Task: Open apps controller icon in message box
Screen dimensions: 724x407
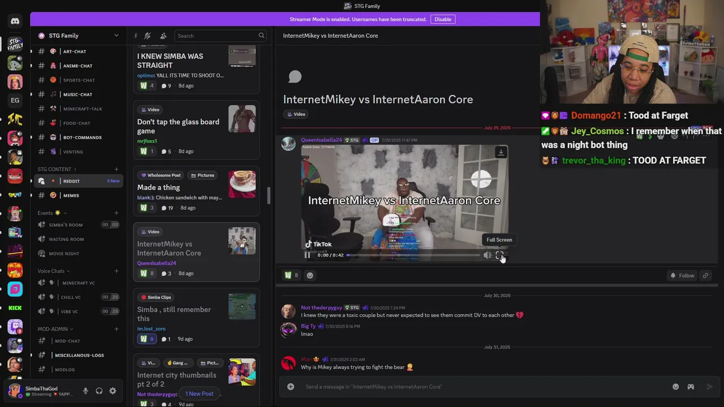Action: (x=691, y=387)
